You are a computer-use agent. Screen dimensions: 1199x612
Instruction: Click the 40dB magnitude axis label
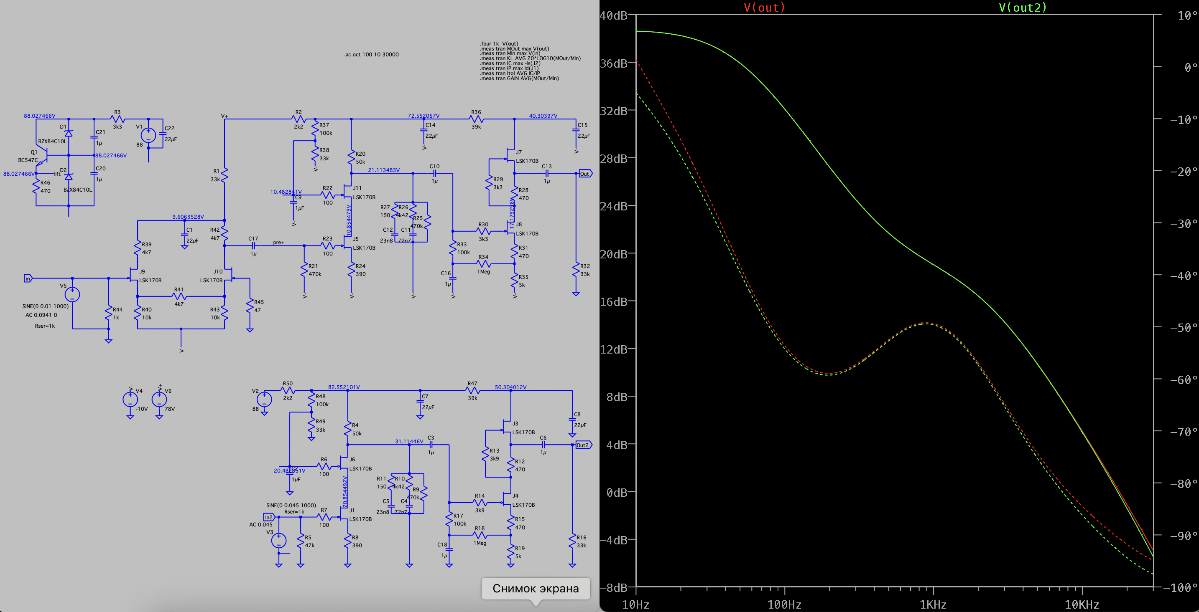(613, 15)
